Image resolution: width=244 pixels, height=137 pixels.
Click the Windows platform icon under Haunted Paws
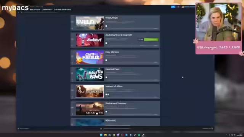click(x=106, y=77)
